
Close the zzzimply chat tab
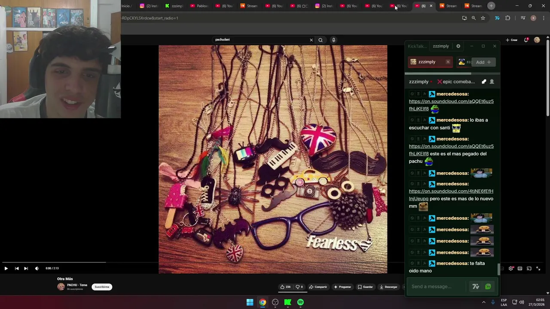[x=448, y=62]
